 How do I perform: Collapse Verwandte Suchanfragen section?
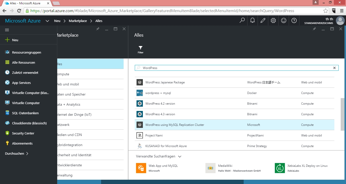(180, 156)
